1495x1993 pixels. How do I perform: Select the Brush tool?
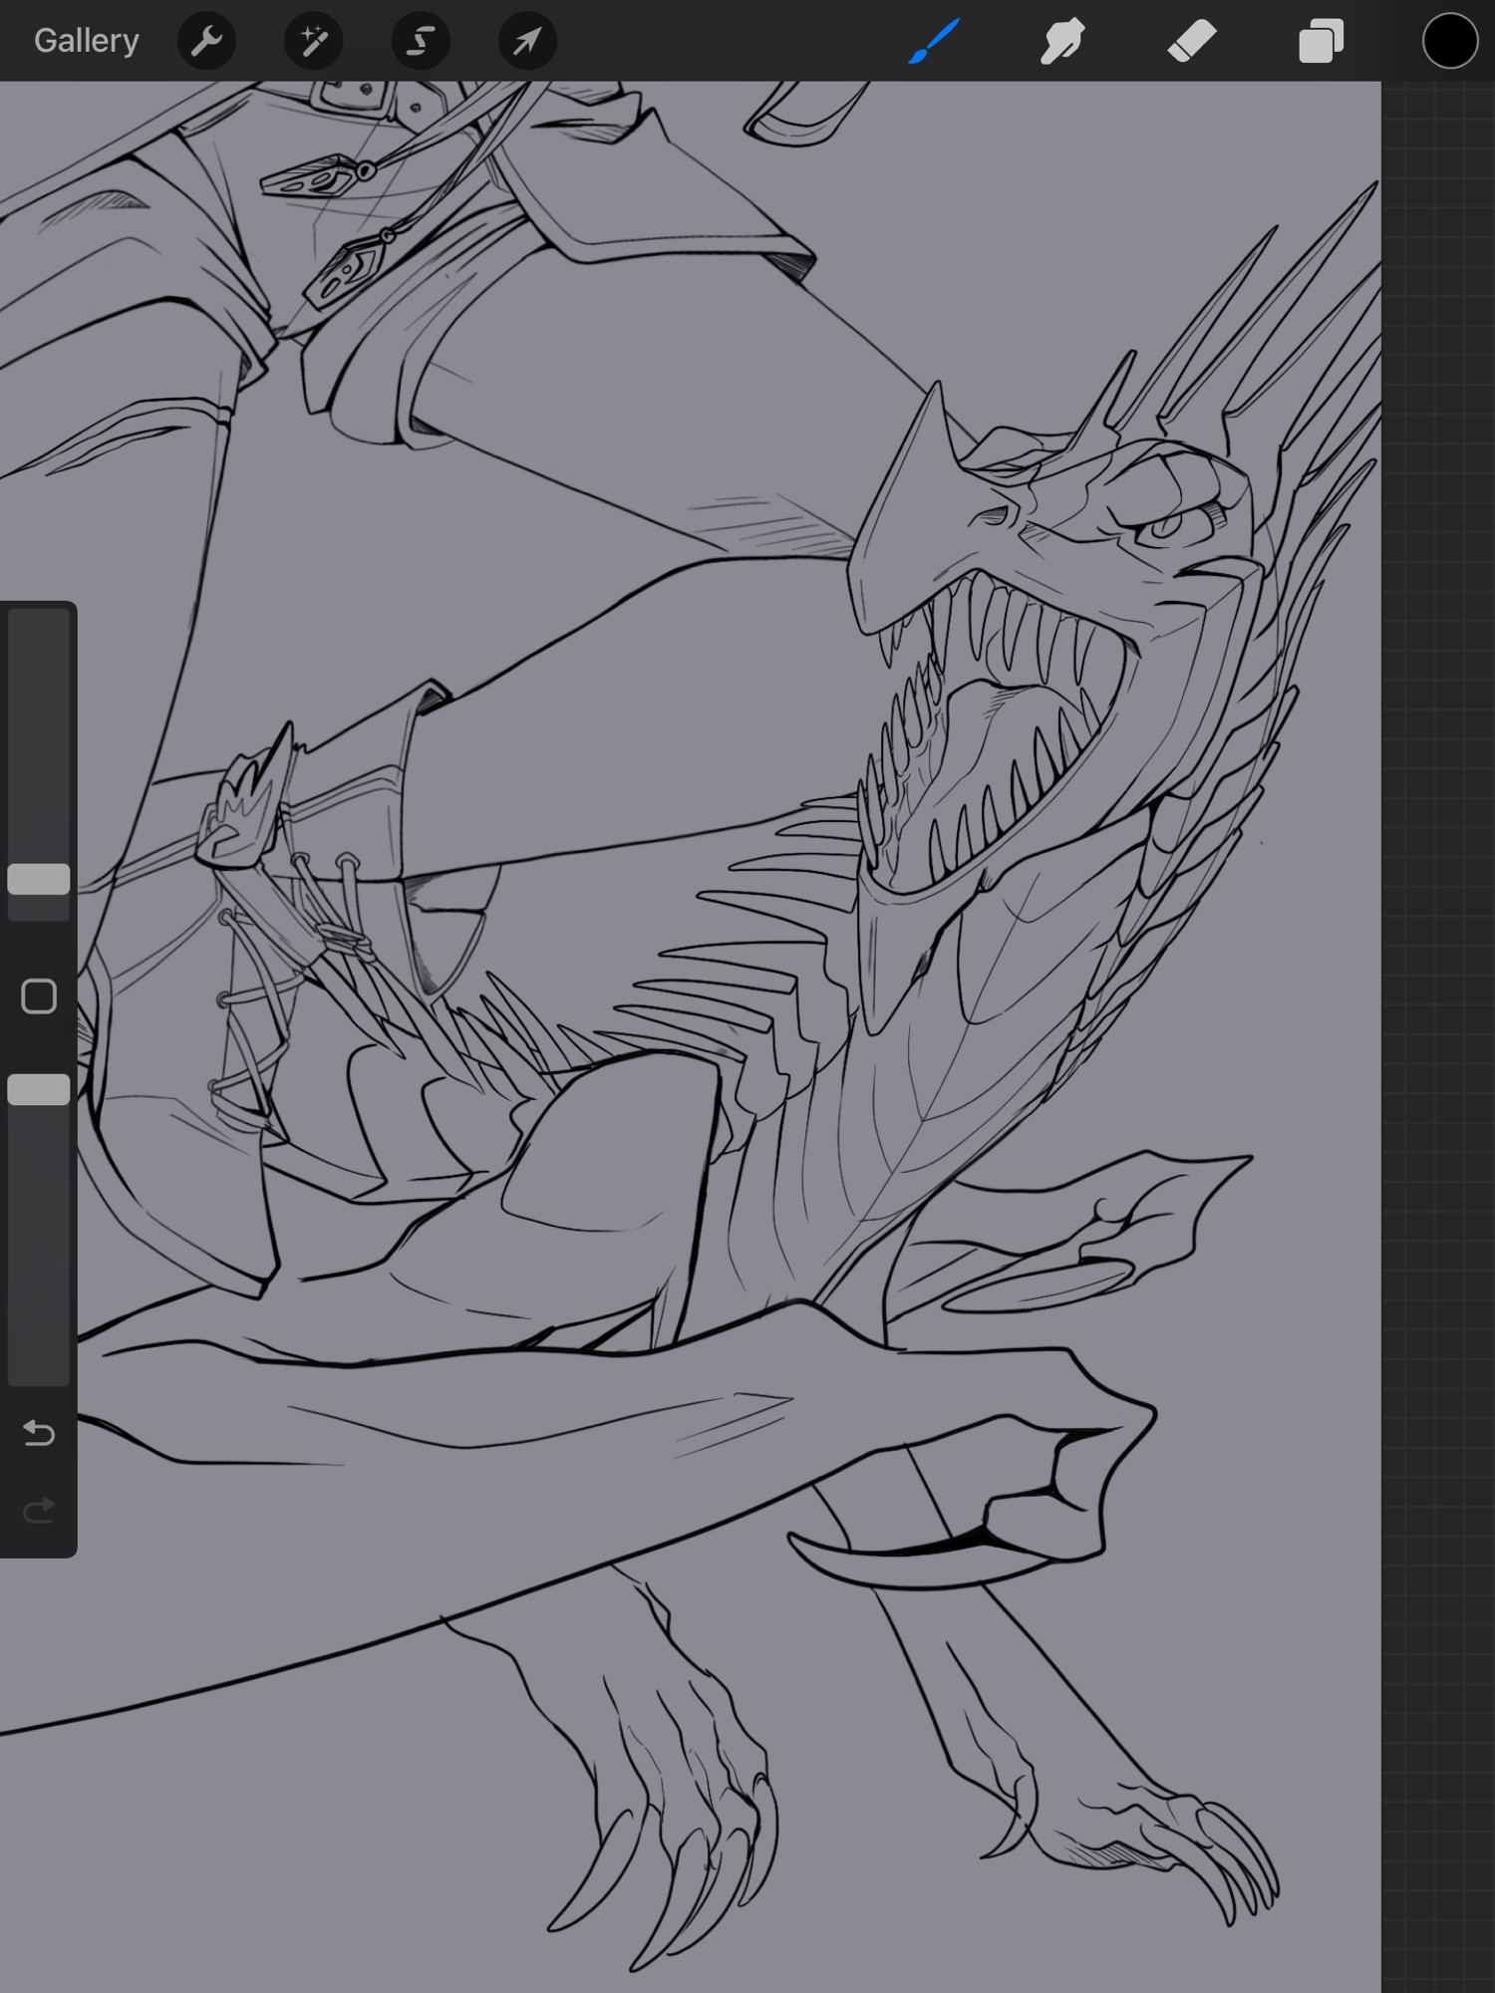tap(934, 41)
